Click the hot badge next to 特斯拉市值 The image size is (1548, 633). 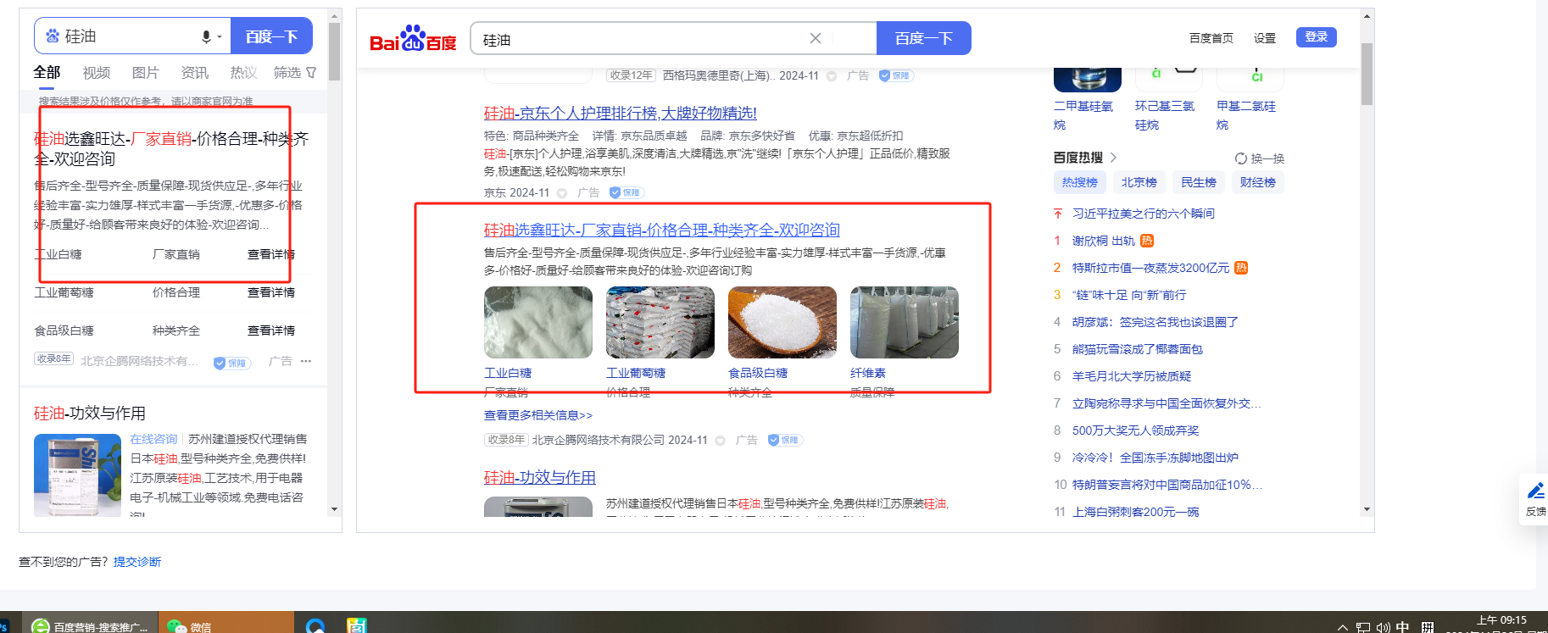1241,268
